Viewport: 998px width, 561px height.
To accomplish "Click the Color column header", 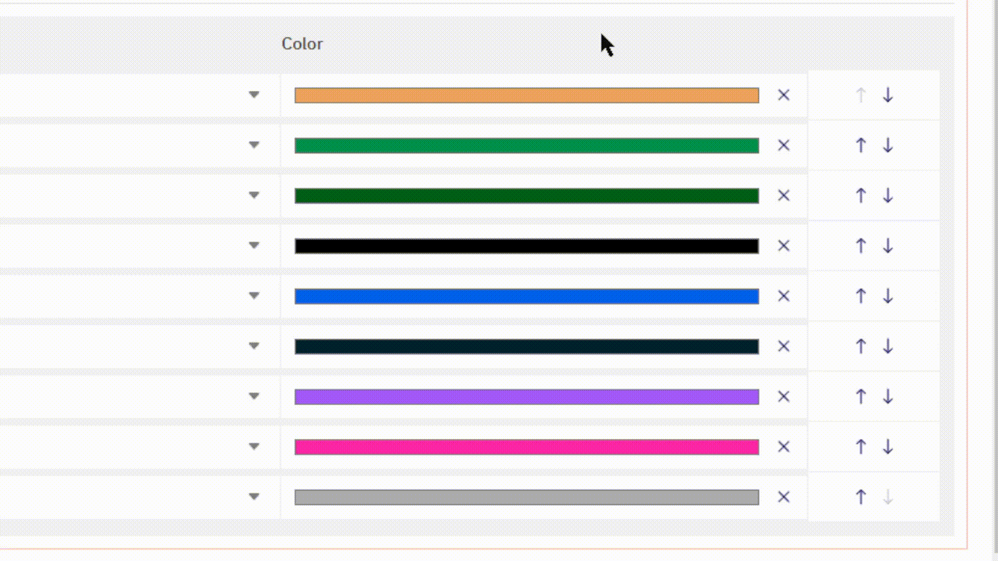I will click(x=302, y=44).
